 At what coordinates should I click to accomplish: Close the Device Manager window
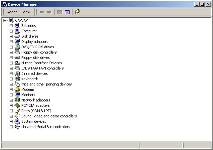pos(208,4)
